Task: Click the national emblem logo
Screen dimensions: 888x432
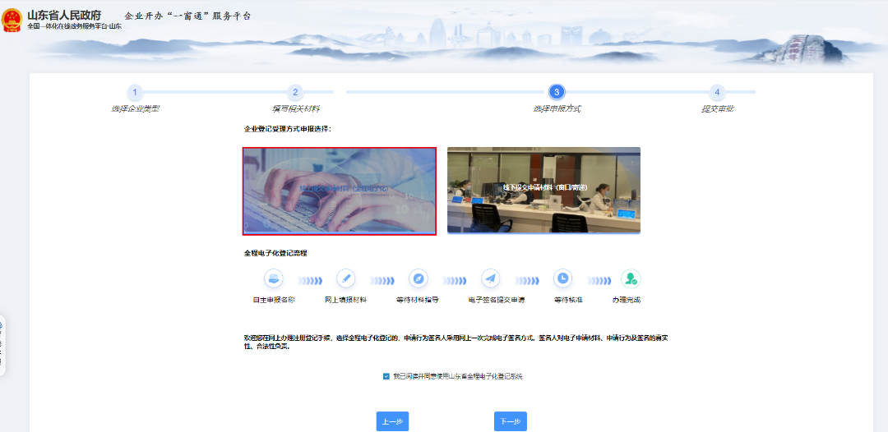Action: pyautogui.click(x=12, y=21)
